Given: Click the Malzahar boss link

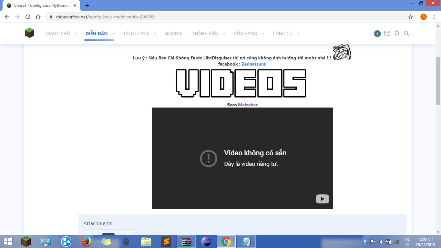Looking at the screenshot, I should [x=248, y=105].
